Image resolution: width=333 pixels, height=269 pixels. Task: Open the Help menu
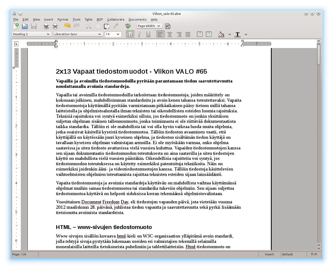point(154,19)
